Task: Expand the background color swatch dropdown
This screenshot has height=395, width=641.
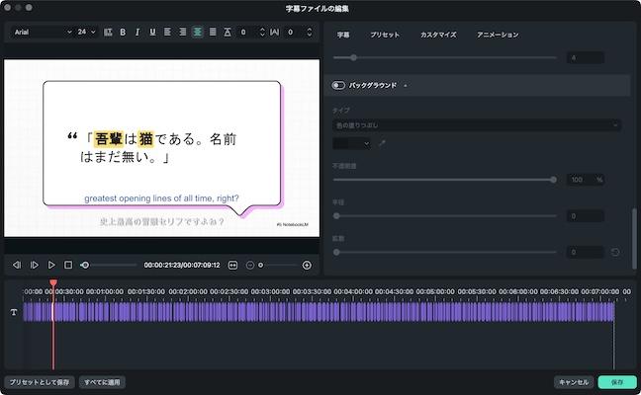Action: 351,143
